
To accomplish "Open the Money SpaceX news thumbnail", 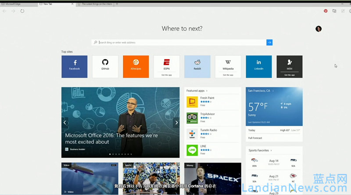I will (x=213, y=178).
